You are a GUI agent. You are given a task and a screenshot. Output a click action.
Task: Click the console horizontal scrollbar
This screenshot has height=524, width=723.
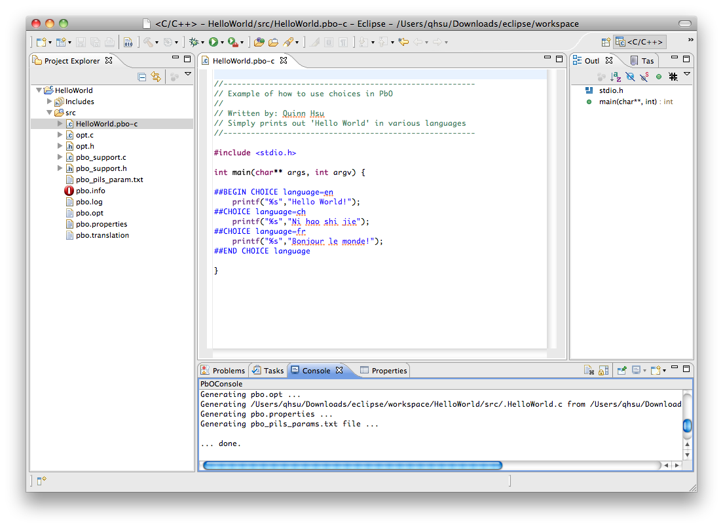(352, 466)
